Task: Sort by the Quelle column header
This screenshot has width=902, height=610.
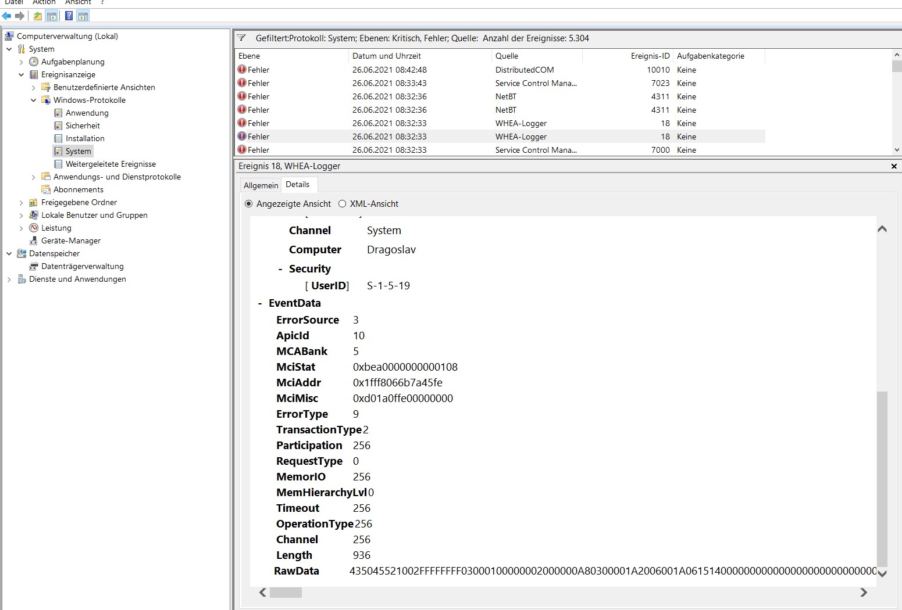Action: (537, 56)
